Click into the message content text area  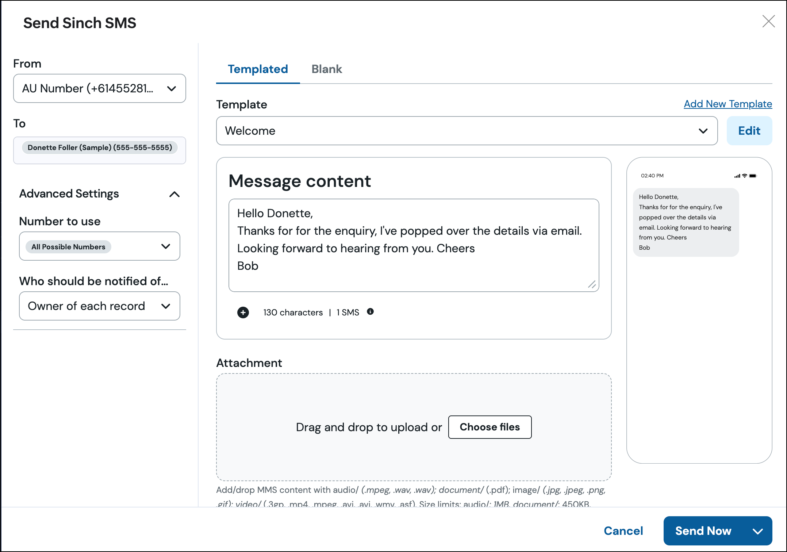pos(414,245)
